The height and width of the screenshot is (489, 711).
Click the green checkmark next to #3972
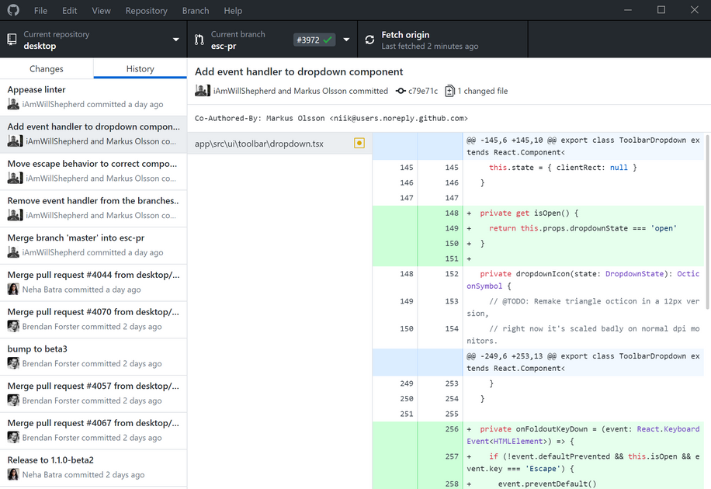click(x=328, y=39)
